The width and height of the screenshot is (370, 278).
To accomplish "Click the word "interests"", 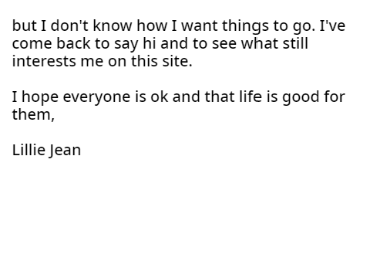I will (x=44, y=61).
